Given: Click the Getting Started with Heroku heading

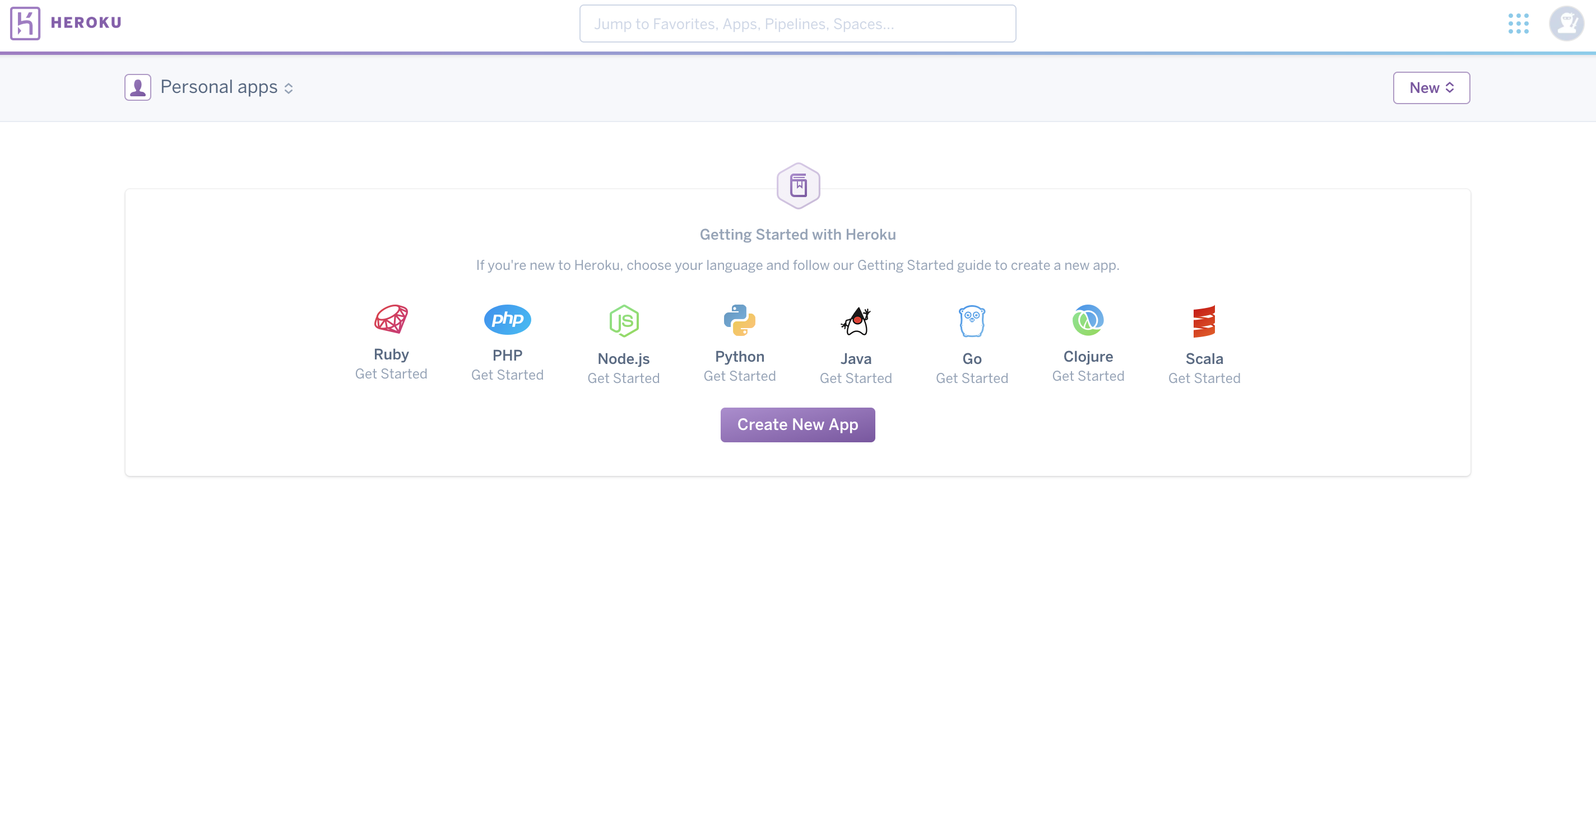Looking at the screenshot, I should coord(798,235).
